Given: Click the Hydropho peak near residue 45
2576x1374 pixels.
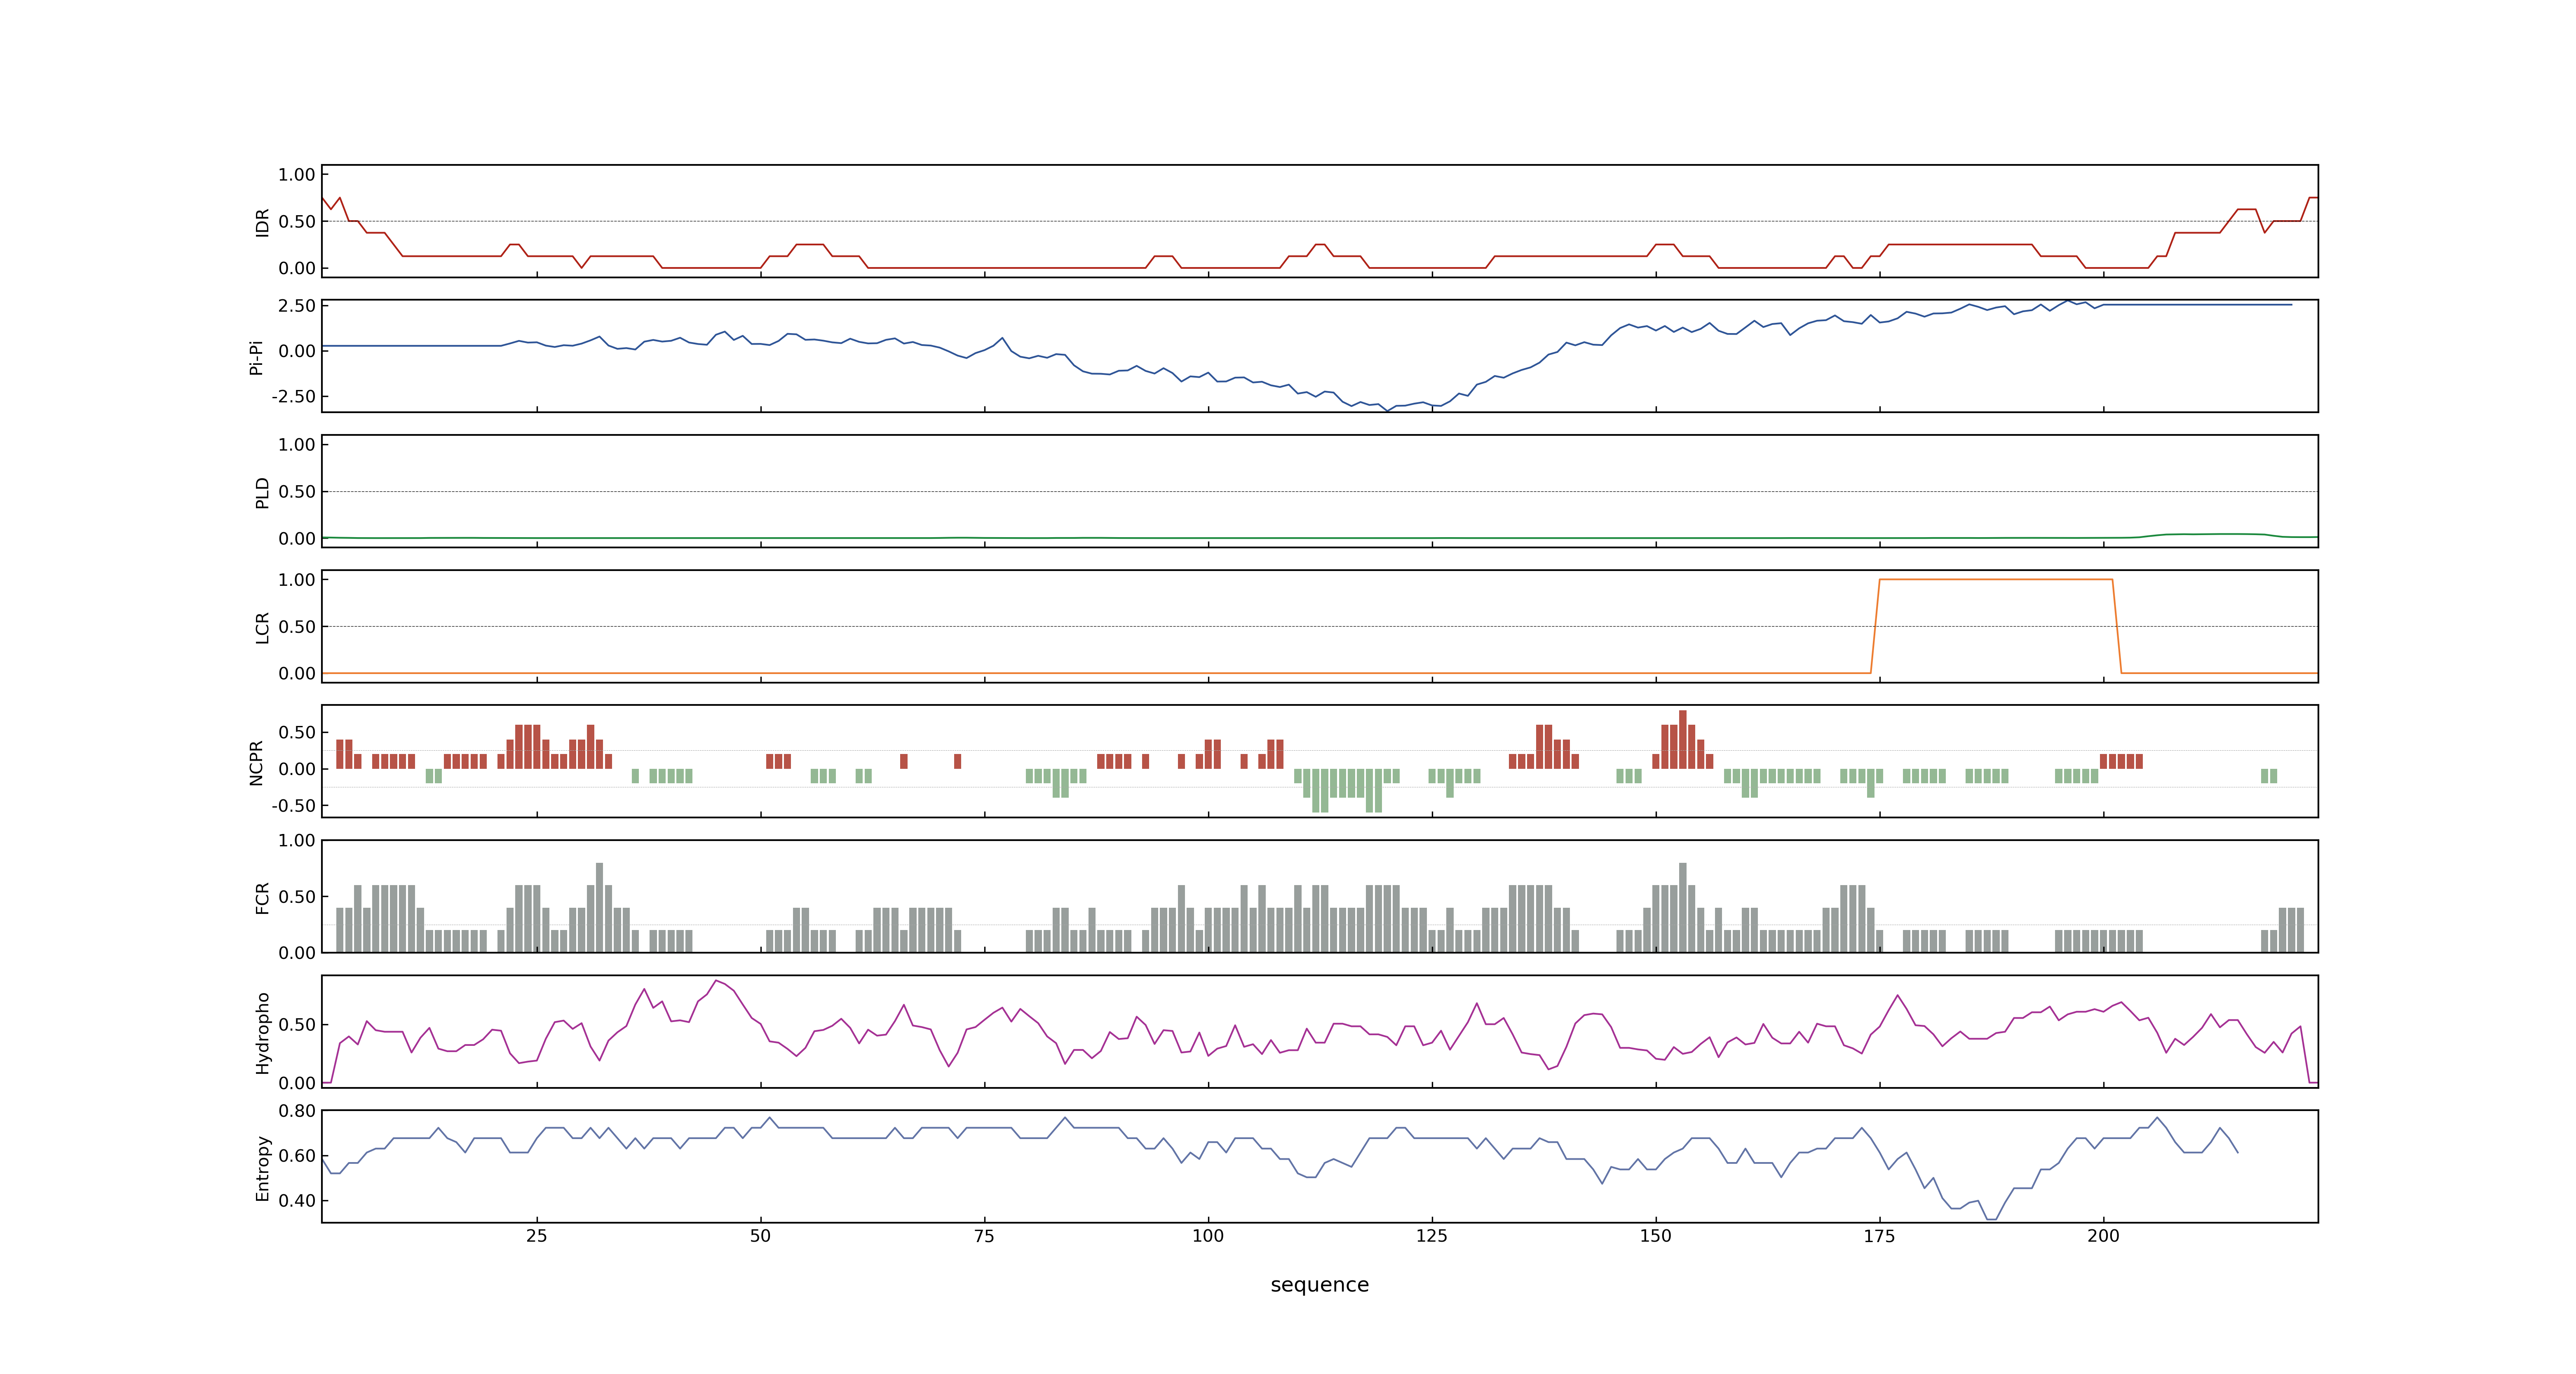Looking at the screenshot, I should point(716,981).
